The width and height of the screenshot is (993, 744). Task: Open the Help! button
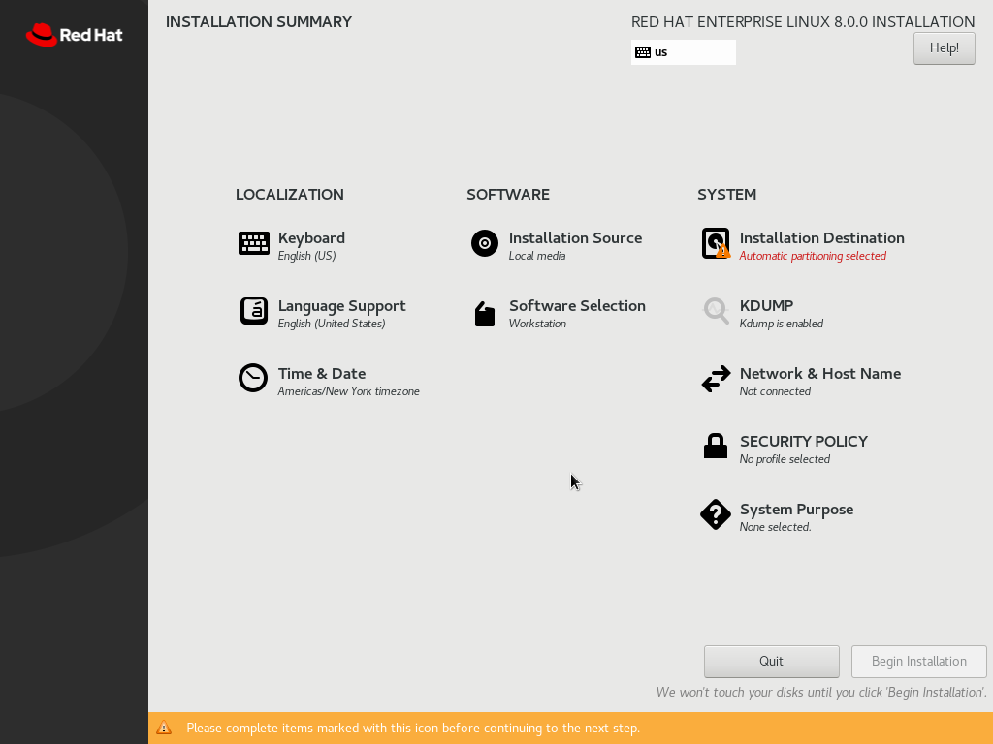(x=944, y=48)
